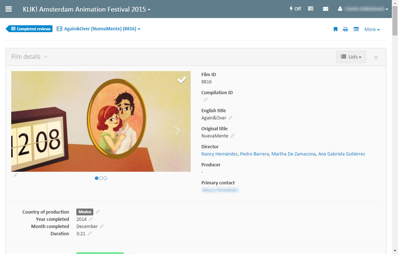Print this film page
Image resolution: width=398 pixels, height=254 pixels.
coord(346,29)
